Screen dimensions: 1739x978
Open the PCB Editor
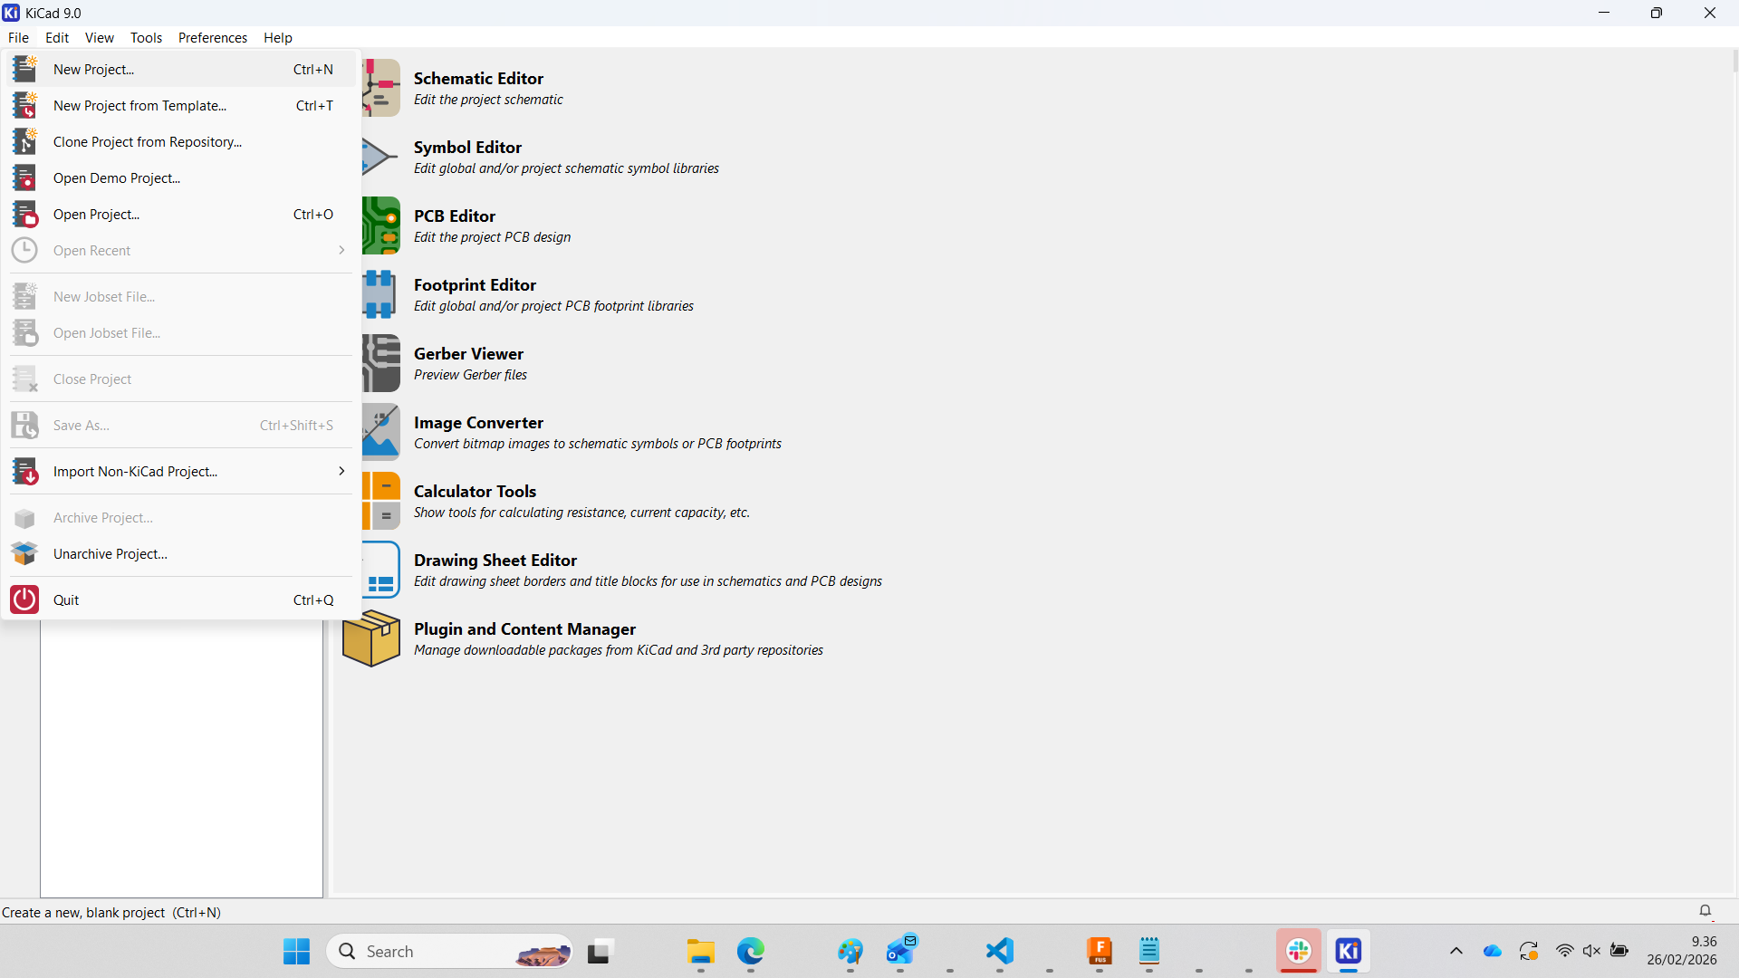[454, 225]
